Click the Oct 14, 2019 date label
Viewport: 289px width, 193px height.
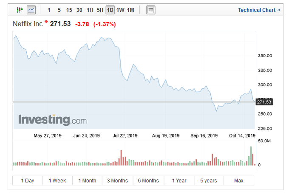point(242,136)
